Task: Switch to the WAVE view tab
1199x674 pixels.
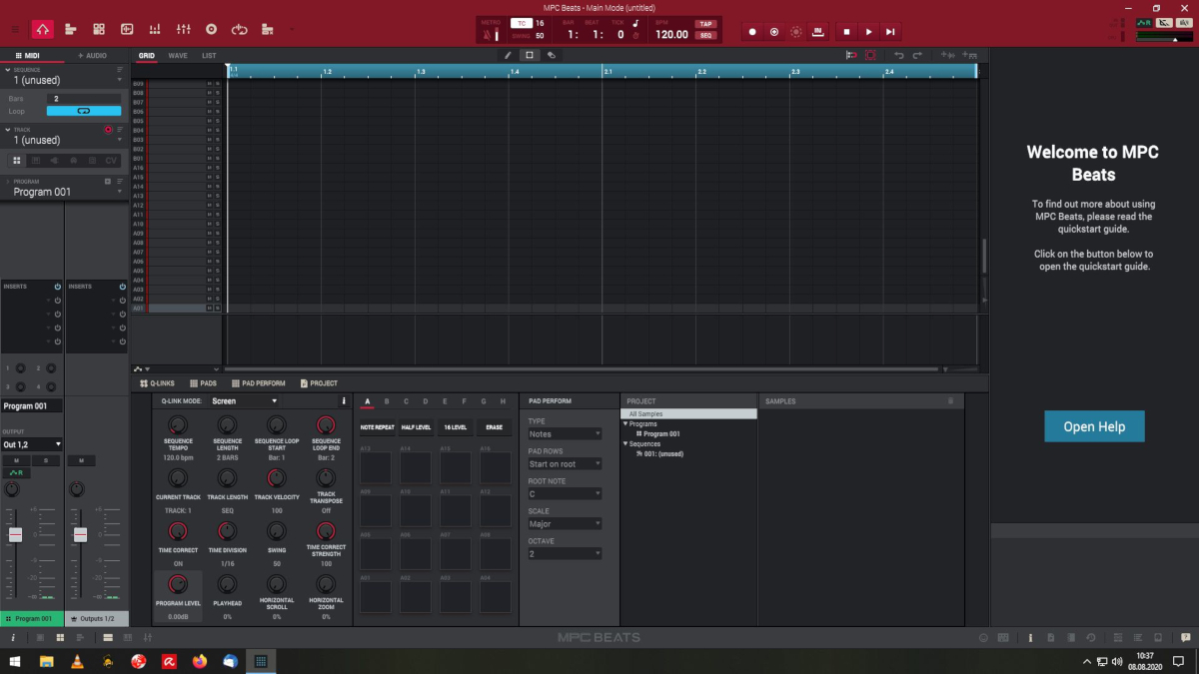Action: coord(177,56)
